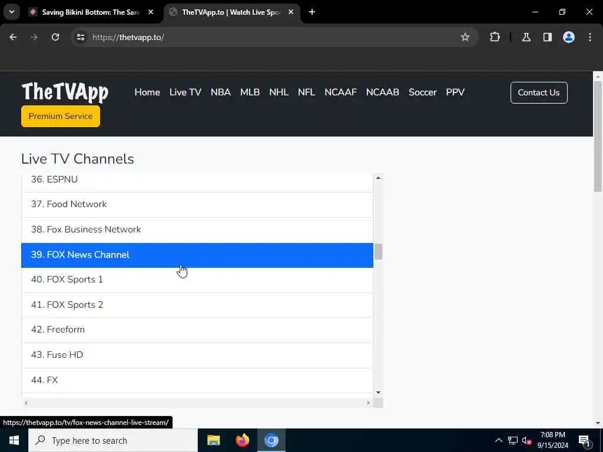603x452 pixels.
Task: Open Chrome Labs flask icon
Action: [x=526, y=37]
